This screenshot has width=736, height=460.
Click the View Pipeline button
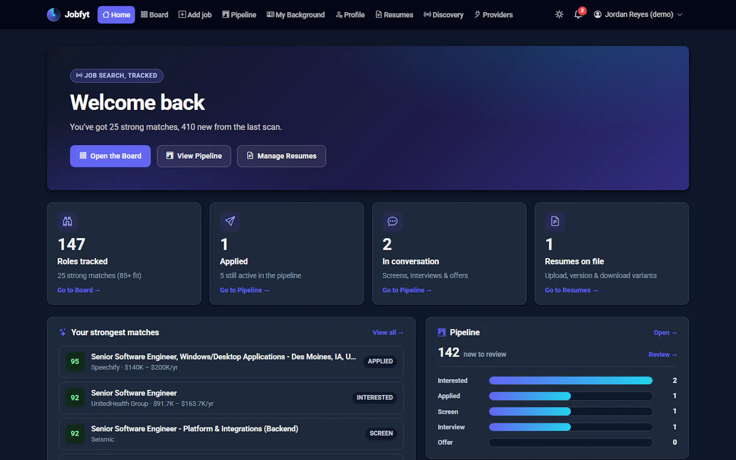tap(194, 156)
